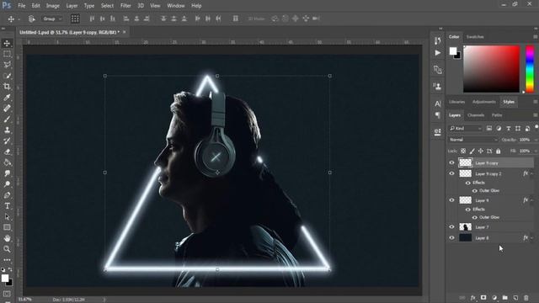Screen dimensions: 539x303
Task: Click the fx add layer style icon
Action: 473,297
